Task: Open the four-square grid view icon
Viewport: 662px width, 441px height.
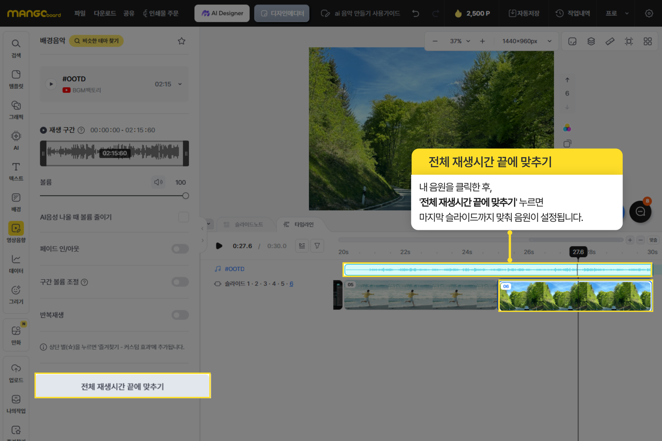Action: point(648,41)
